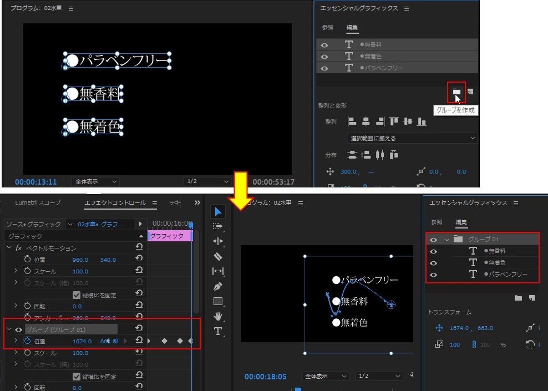Select the Razor tool
The height and width of the screenshot is (391, 548).
pyautogui.click(x=218, y=256)
